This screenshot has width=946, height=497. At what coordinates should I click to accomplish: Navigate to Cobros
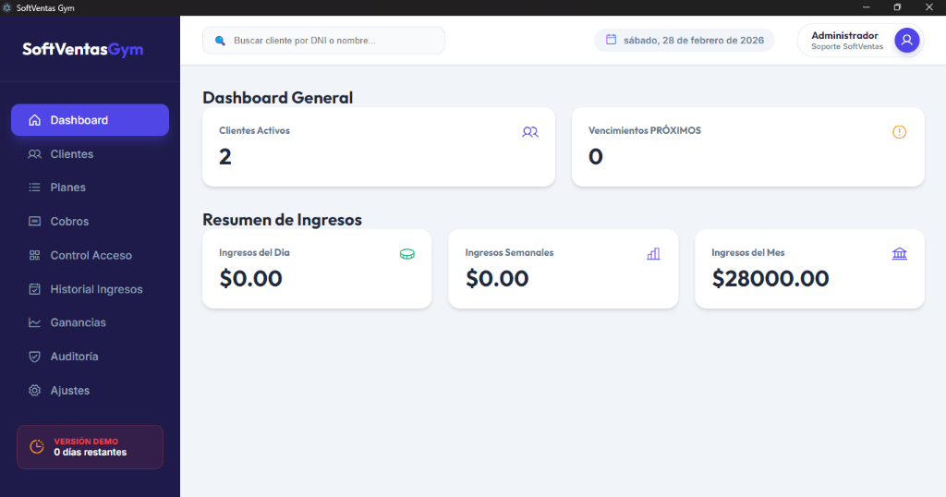point(90,222)
